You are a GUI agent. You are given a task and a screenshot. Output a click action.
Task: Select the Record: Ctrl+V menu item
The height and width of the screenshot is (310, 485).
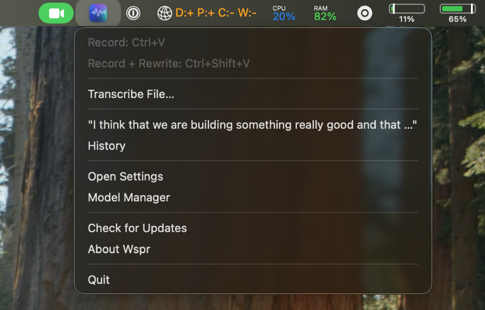[127, 42]
